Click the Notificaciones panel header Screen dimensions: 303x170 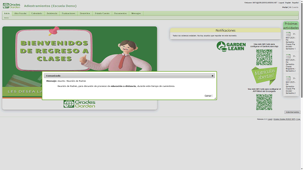click(x=225, y=30)
